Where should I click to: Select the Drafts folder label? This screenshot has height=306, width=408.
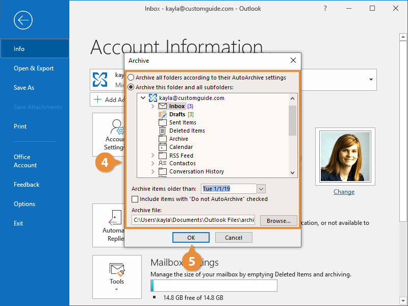coord(177,114)
